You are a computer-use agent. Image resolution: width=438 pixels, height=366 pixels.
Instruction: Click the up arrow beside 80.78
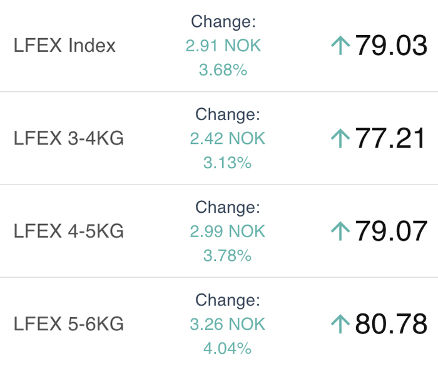pyautogui.click(x=340, y=324)
